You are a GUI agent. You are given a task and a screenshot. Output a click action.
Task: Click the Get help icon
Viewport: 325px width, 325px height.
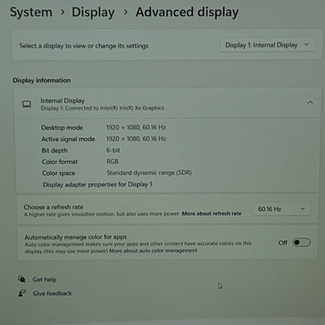(x=22, y=279)
